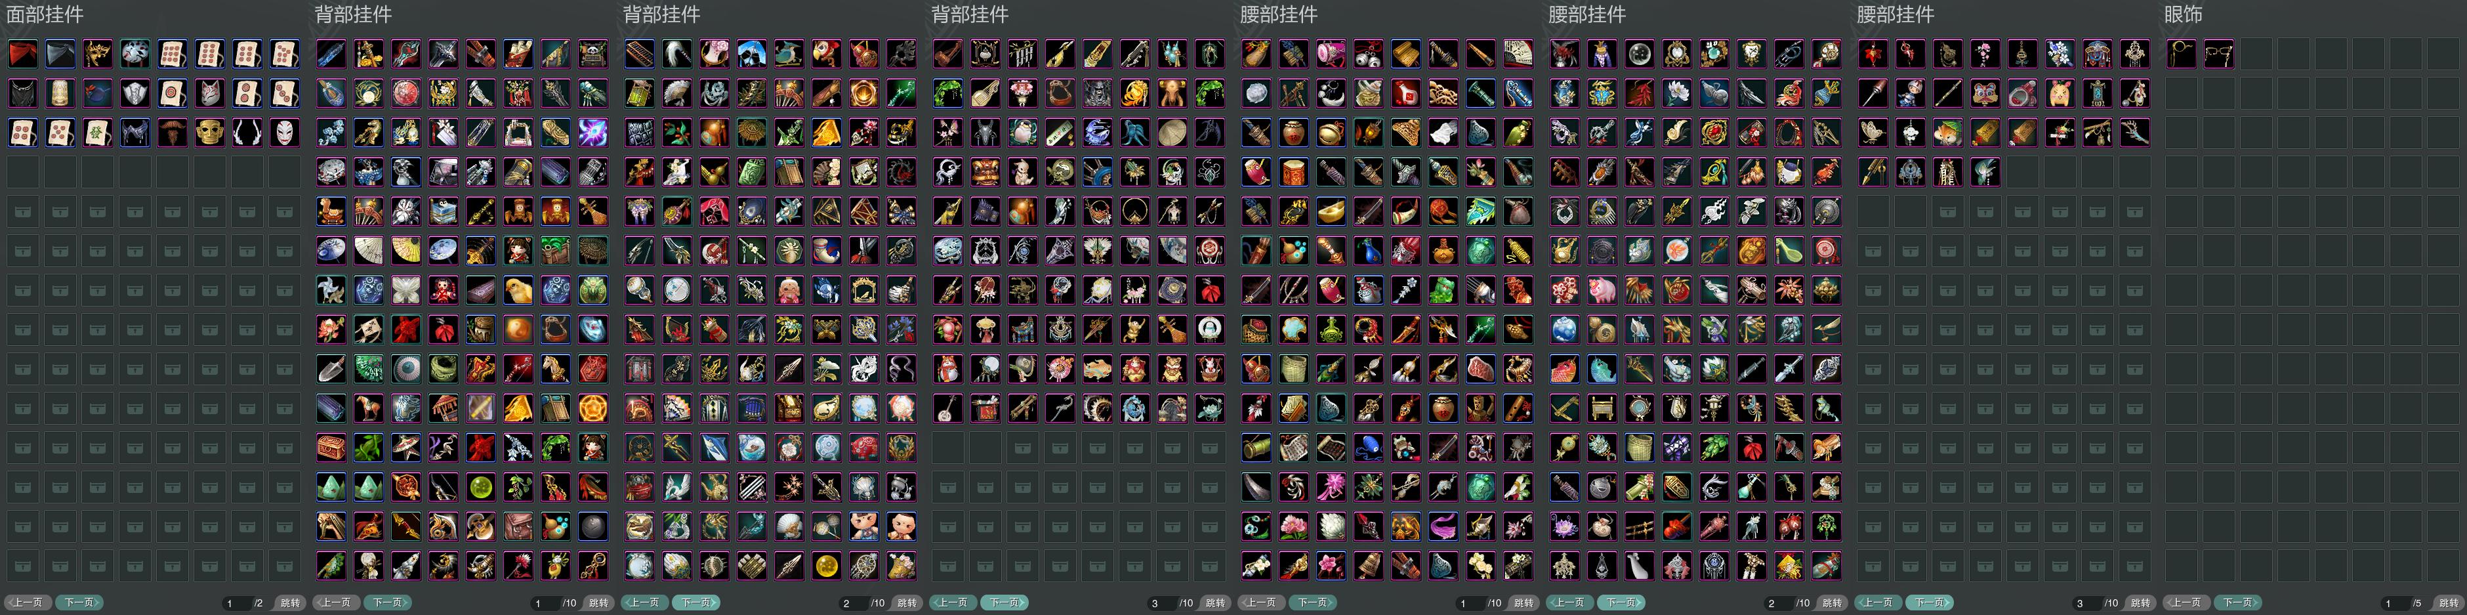
Task: Click the brown mustache and beard item
Action: (173, 132)
